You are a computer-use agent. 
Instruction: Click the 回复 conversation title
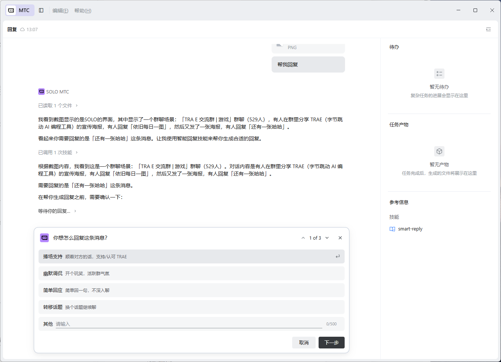tap(12, 29)
